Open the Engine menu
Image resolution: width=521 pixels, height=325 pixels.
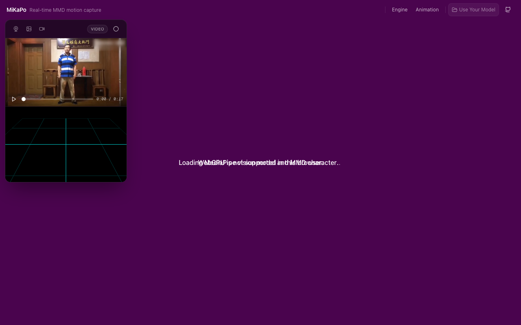400,10
